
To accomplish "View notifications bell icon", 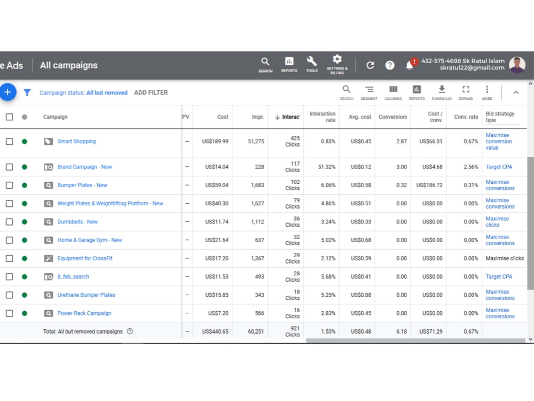I will 410,65.
